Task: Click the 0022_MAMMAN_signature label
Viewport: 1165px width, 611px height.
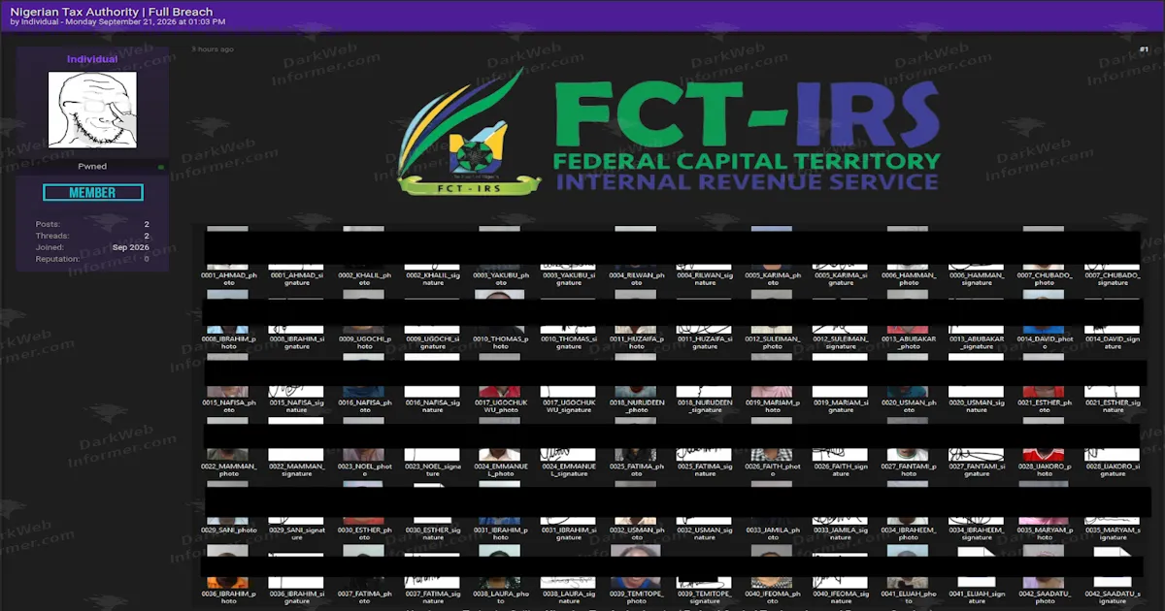Action: [297, 469]
